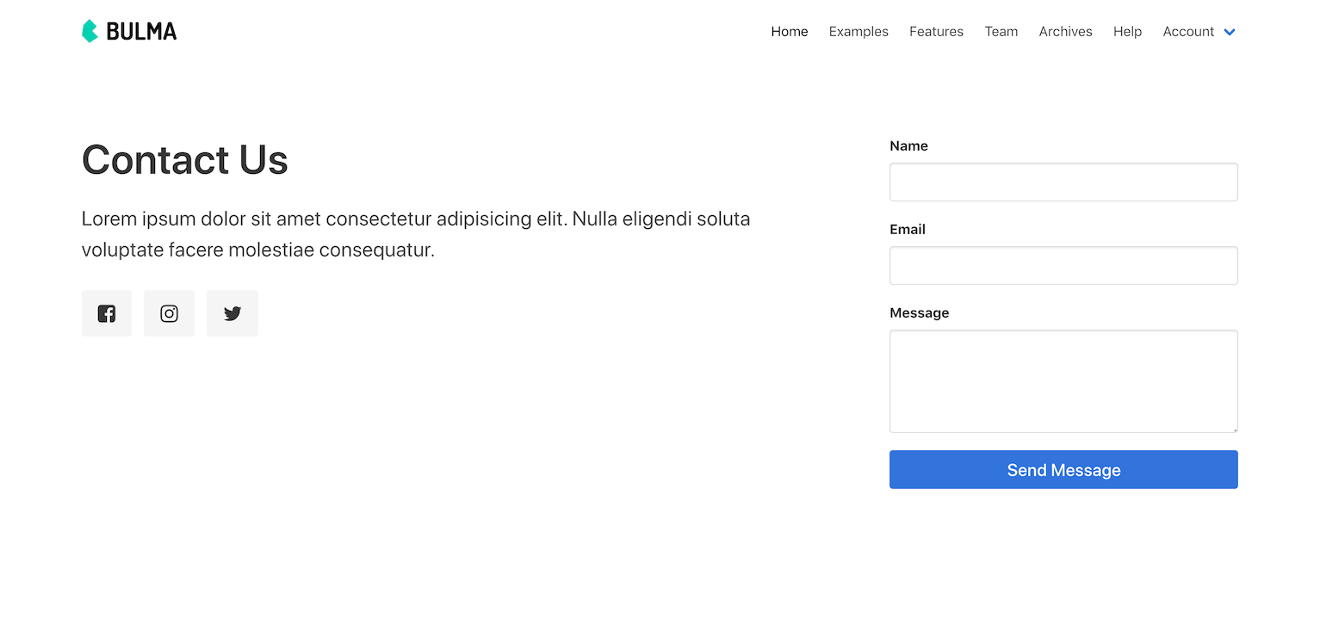Expand the Account dropdown chevron
1320x624 pixels.
(1230, 32)
